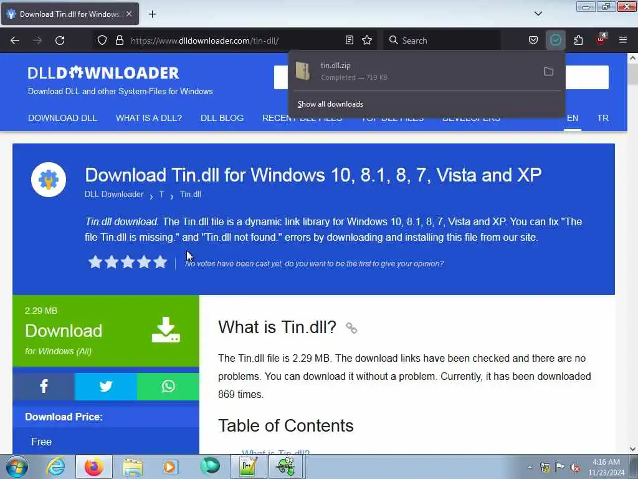Click the uBlock extension icon with badge

pos(601,39)
